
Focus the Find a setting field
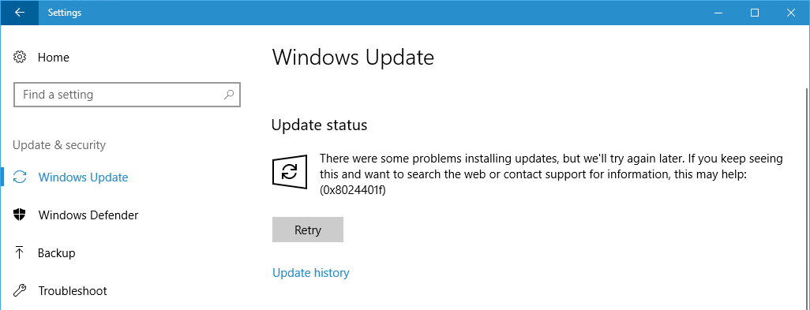coord(127,95)
